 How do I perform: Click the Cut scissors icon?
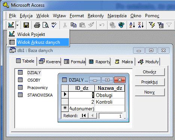[x=65, y=25]
